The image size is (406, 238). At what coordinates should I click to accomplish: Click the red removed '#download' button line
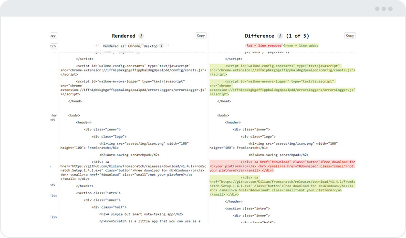pos(282,166)
